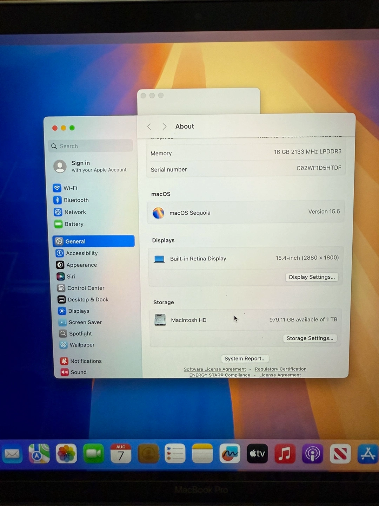Click the macOS Sequoia label

pos(190,213)
